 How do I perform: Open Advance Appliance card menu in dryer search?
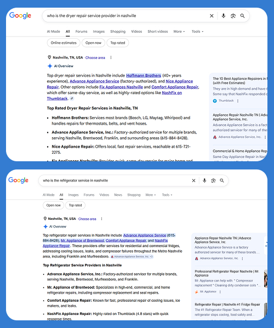click(x=265, y=137)
